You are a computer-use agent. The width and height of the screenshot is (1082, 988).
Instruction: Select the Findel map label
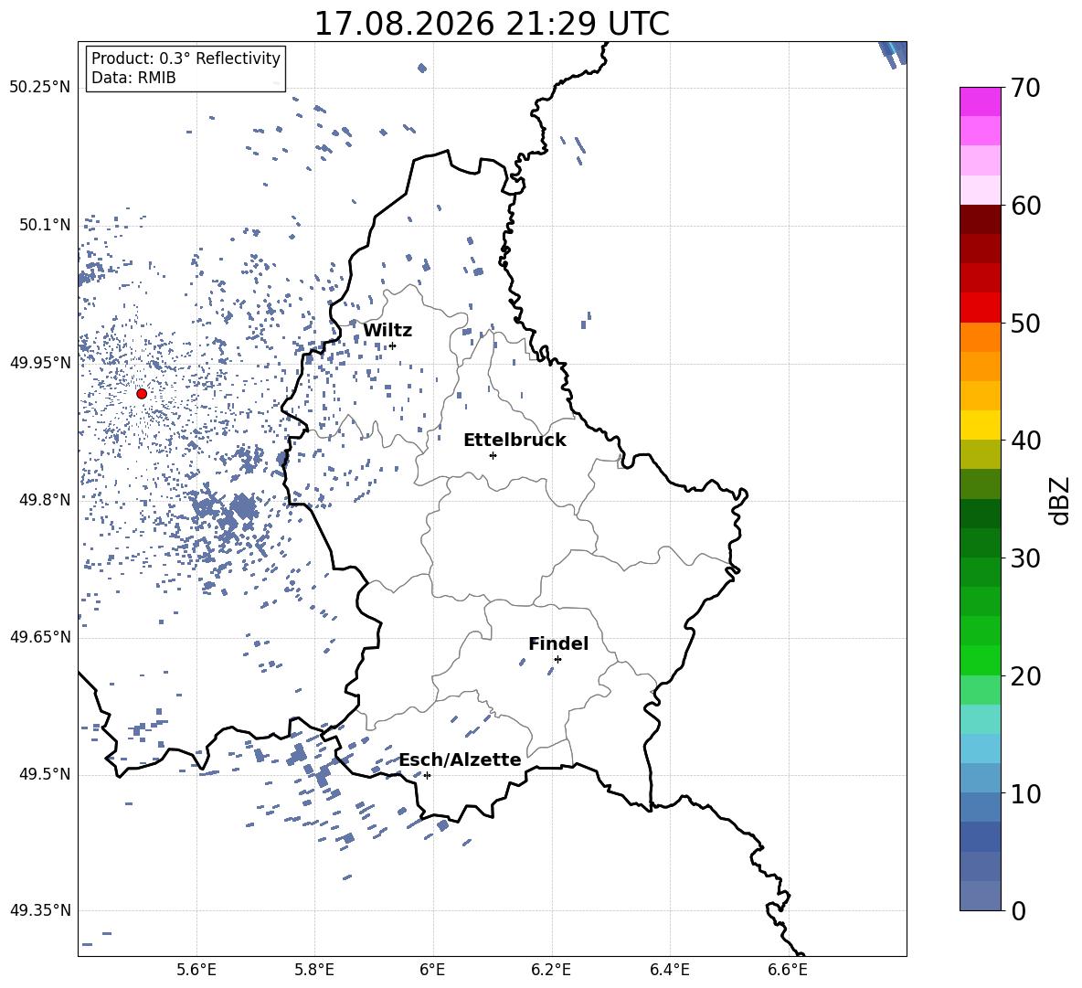[558, 643]
